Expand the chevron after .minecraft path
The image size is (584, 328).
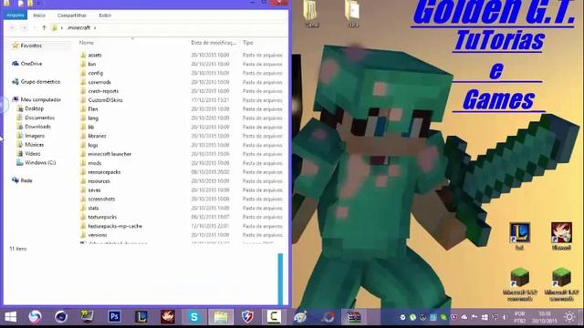tap(95, 27)
